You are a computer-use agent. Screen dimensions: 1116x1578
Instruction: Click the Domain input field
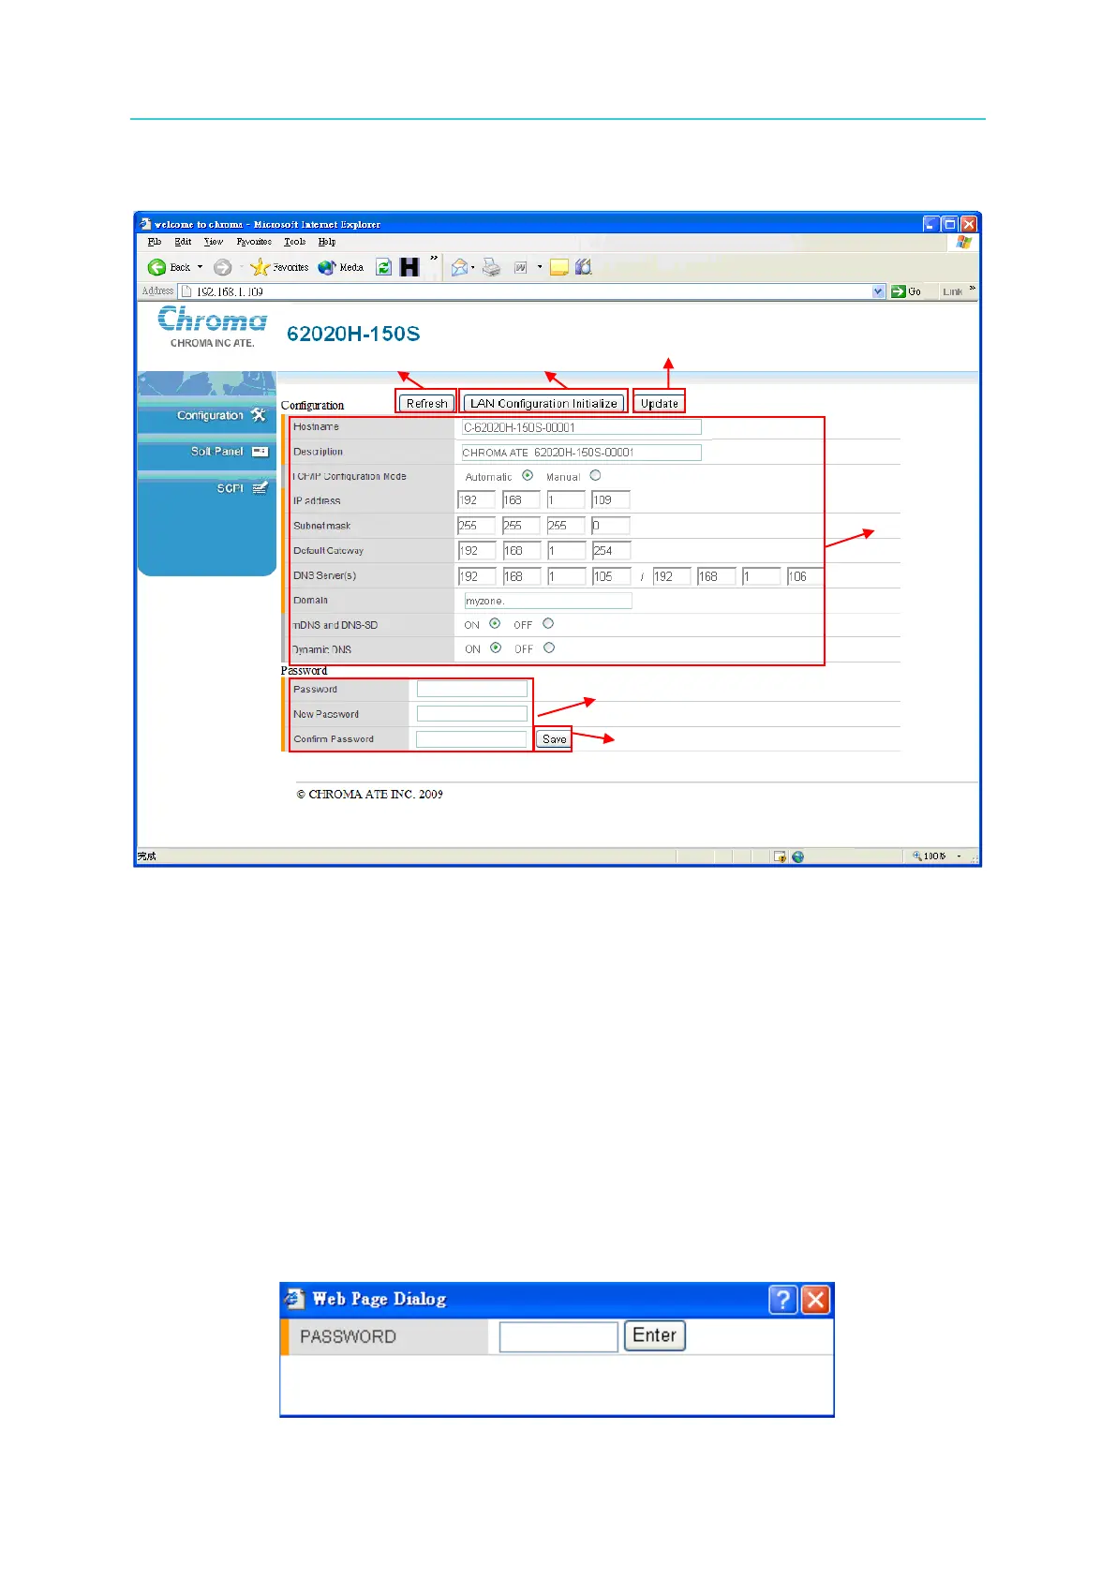pos(548,601)
